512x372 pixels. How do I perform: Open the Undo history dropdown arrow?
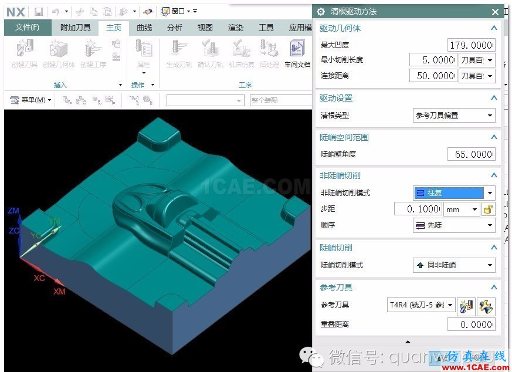click(66, 12)
